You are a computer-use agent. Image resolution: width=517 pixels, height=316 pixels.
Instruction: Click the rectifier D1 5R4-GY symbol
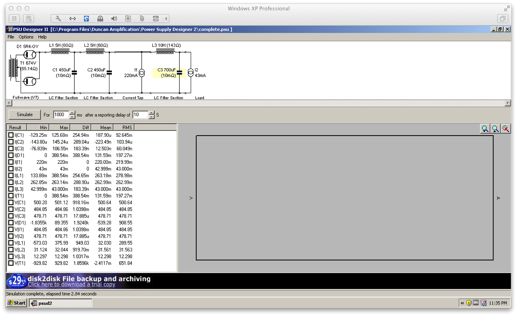(x=29, y=54)
